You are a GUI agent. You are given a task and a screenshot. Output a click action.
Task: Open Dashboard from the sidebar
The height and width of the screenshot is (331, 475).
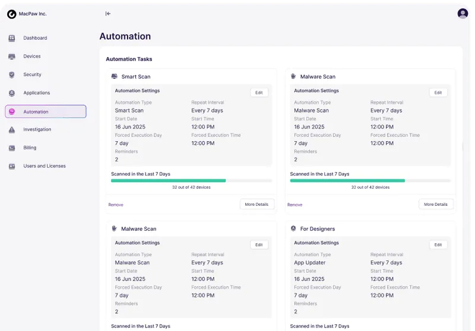35,38
